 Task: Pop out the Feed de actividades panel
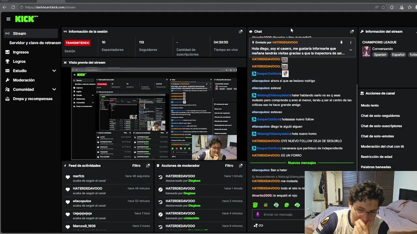click(x=148, y=165)
